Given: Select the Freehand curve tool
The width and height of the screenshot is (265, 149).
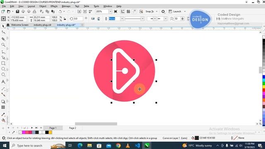Looking at the screenshot, I should pyautogui.click(x=3, y=52).
